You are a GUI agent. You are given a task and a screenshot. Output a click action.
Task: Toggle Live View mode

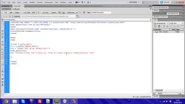coord(45,12)
